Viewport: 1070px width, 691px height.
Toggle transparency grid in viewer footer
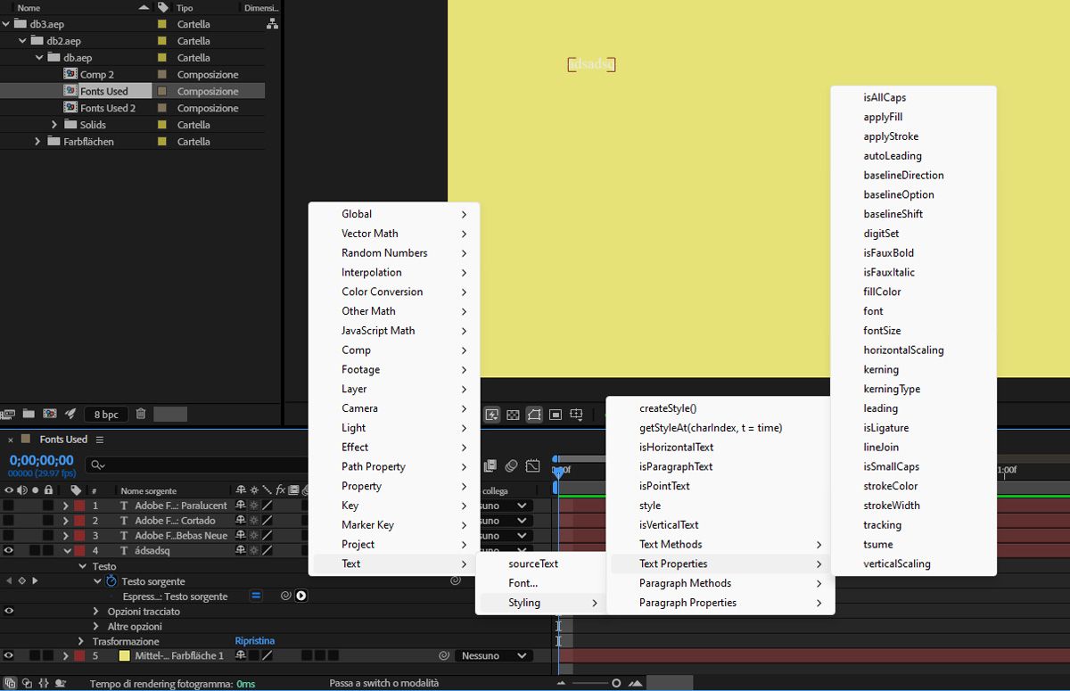pyautogui.click(x=513, y=415)
